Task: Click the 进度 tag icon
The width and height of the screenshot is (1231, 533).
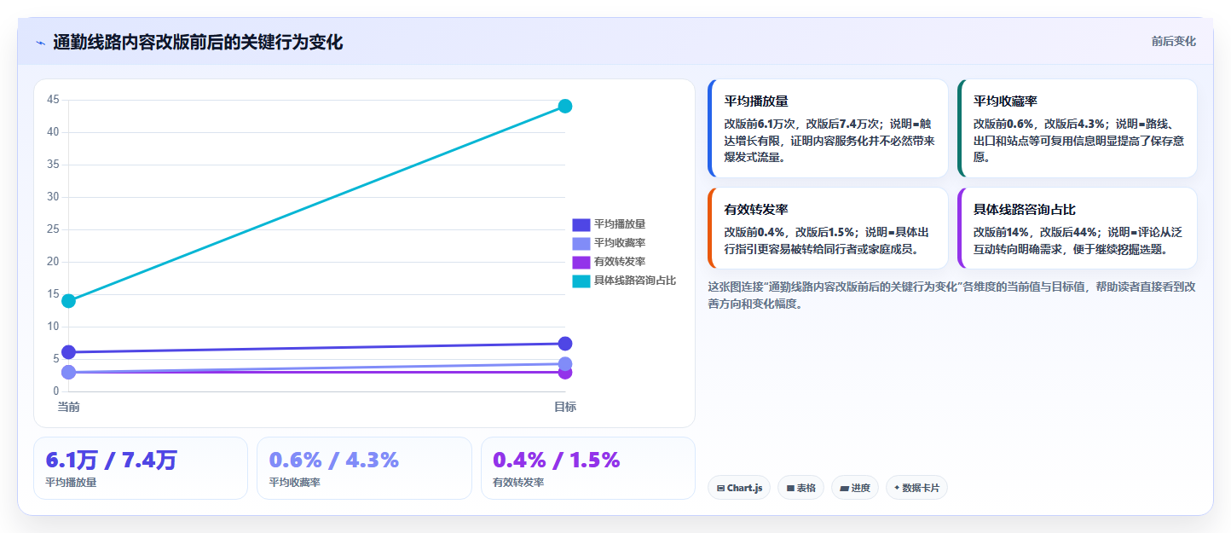Action: point(844,489)
